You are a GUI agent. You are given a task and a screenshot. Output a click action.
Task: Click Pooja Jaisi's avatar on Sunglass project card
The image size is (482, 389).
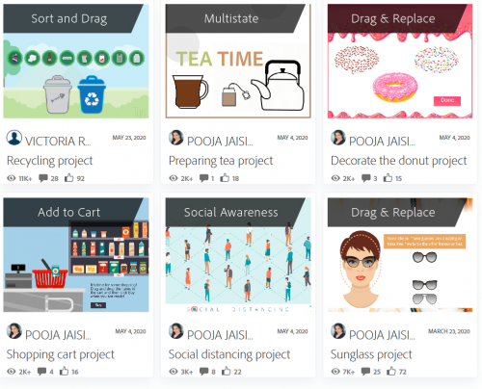[338, 331]
